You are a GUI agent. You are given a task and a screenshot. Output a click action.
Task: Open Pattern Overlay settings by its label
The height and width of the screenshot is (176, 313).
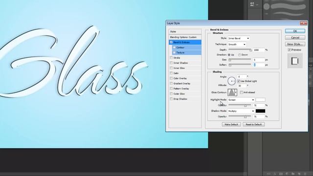(181, 88)
